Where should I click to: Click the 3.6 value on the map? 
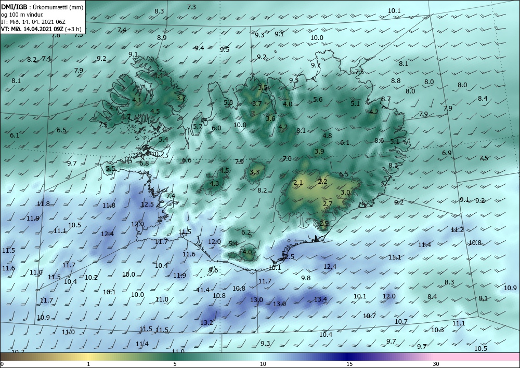tap(270, 118)
